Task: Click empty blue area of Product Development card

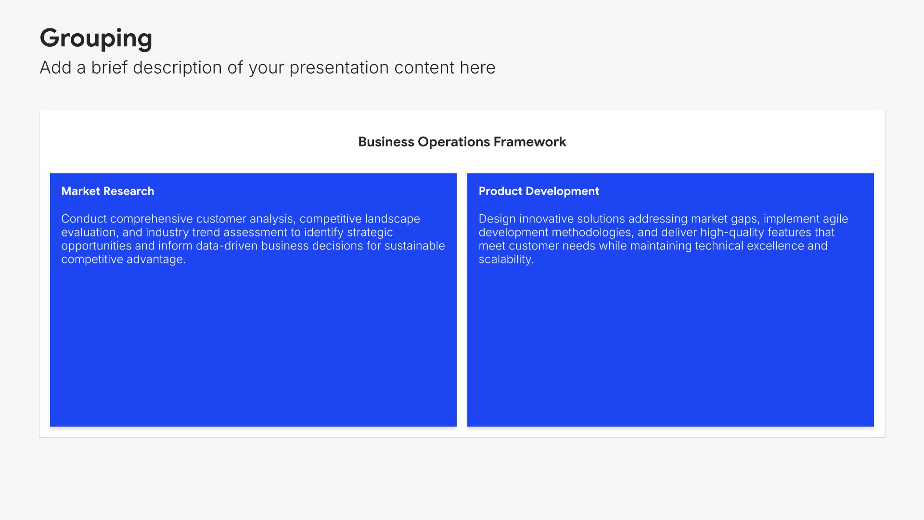Action: (670, 347)
